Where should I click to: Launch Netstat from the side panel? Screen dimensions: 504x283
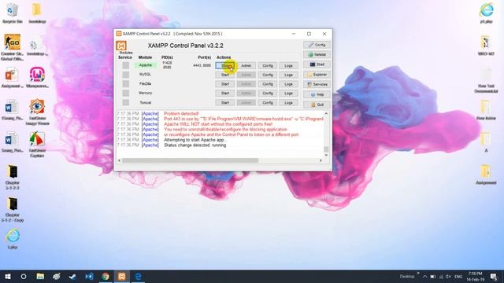317,54
